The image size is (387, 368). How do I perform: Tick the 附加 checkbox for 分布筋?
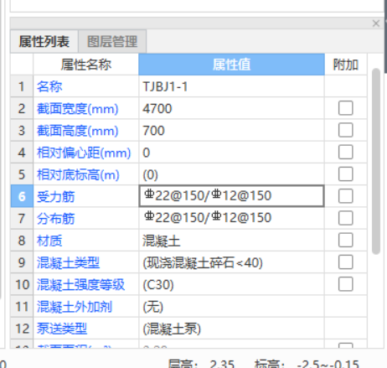346,218
